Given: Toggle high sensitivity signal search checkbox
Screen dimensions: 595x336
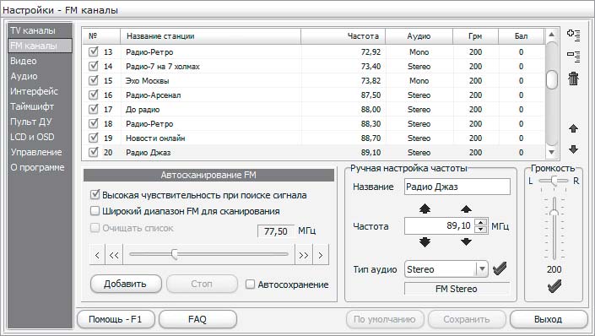Looking at the screenshot, I should [95, 195].
